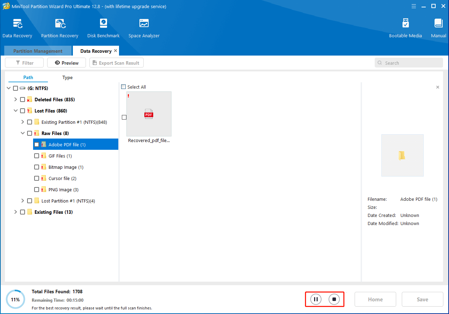Switch to the Type view tab
The width and height of the screenshot is (449, 314).
click(x=67, y=77)
